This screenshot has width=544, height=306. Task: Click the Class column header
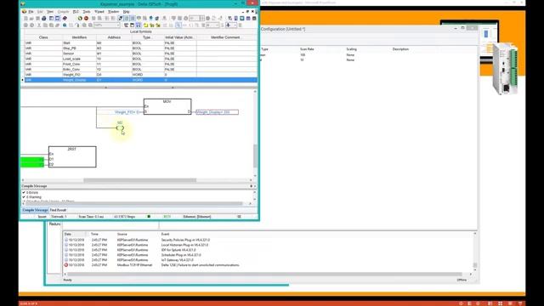point(43,37)
